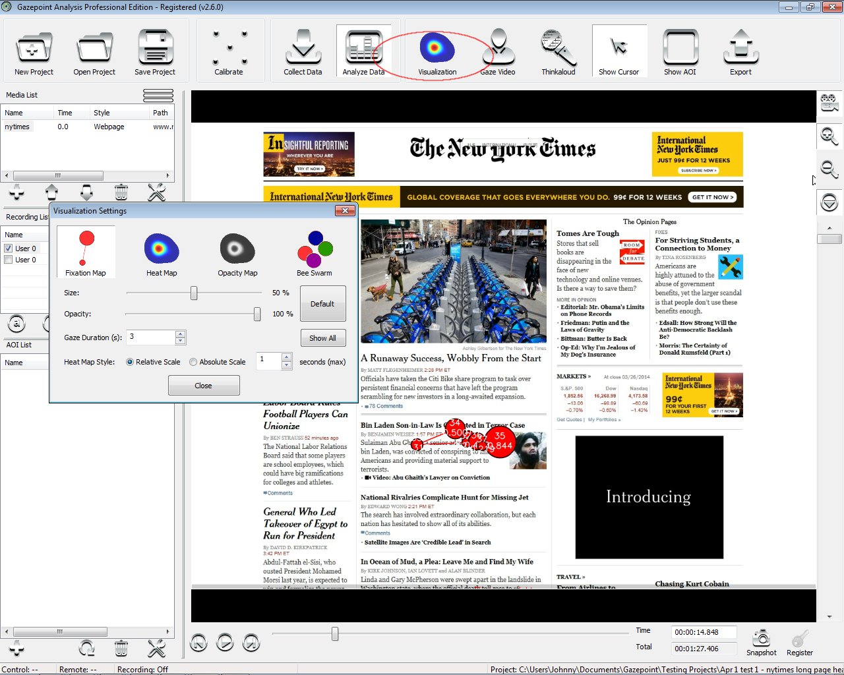Close the Visualization Settings dialog with X
The image size is (844, 675).
click(x=346, y=210)
